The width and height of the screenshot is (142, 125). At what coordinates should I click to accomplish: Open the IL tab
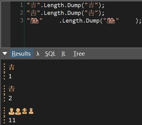64,54
